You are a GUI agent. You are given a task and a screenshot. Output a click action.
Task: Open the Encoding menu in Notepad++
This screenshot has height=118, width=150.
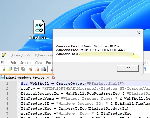(x=49, y=63)
